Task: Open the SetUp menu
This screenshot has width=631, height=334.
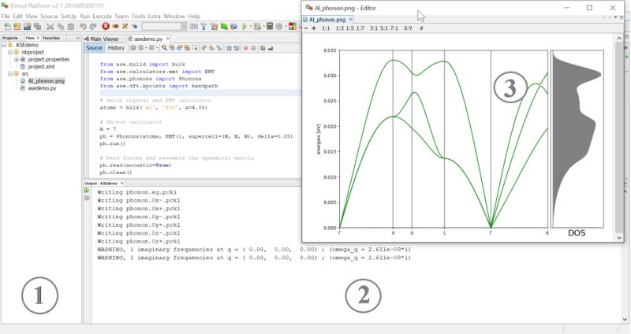Action: point(69,17)
